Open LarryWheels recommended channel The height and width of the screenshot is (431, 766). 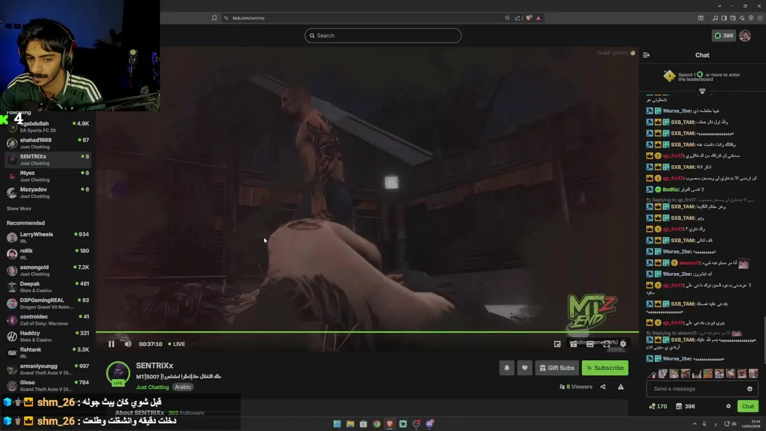pyautogui.click(x=48, y=237)
